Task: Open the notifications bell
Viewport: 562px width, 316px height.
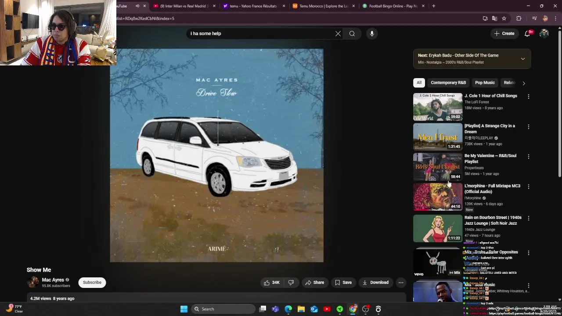Action: pyautogui.click(x=528, y=33)
